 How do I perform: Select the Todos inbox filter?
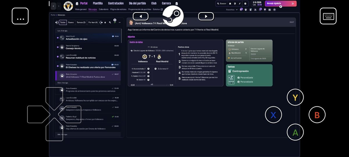(63, 22)
